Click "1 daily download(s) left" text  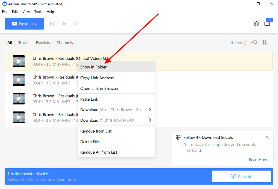point(28,174)
